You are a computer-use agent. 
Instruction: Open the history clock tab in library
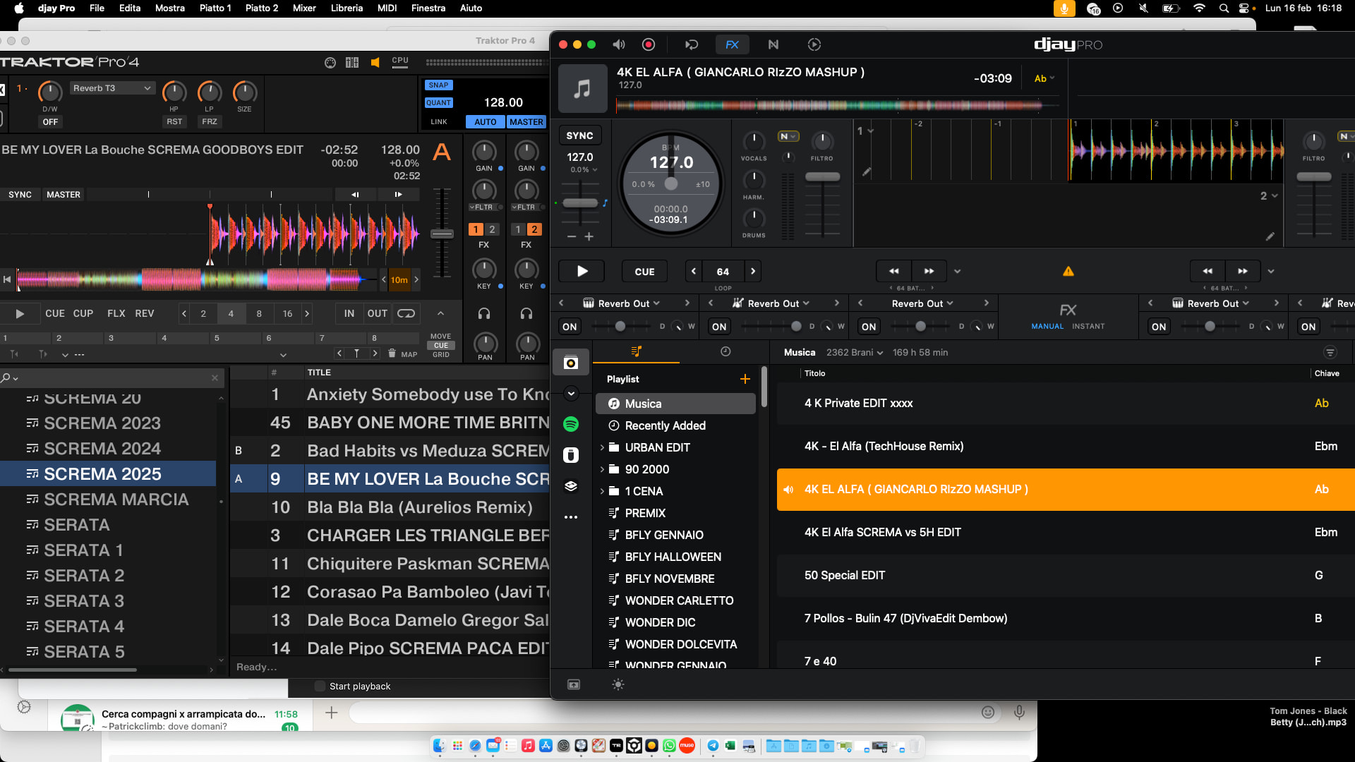click(x=725, y=351)
